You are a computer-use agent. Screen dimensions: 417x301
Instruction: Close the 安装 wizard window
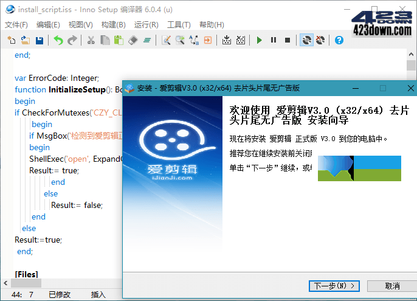pyautogui.click(x=411, y=88)
